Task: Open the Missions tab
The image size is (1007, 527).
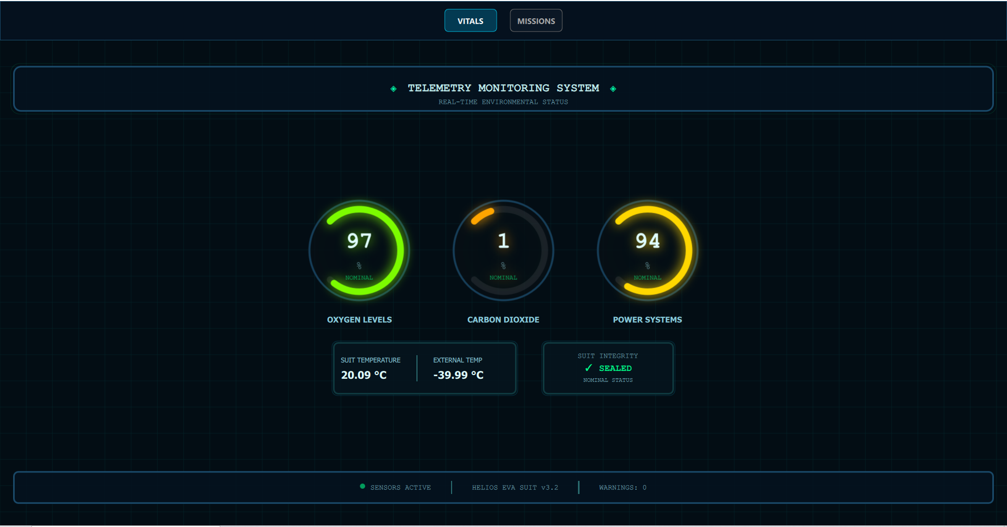Action: point(535,21)
